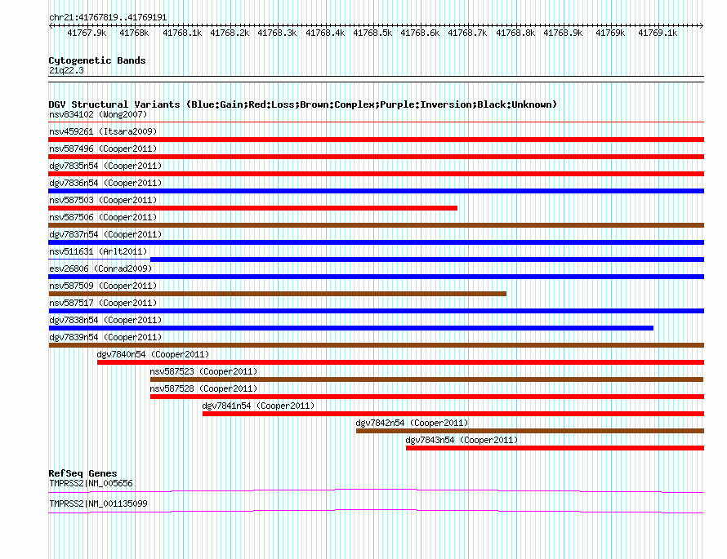The image size is (727, 559).
Task: Open the nsv587506 (Cooper2011) variant label
Action: (103, 217)
